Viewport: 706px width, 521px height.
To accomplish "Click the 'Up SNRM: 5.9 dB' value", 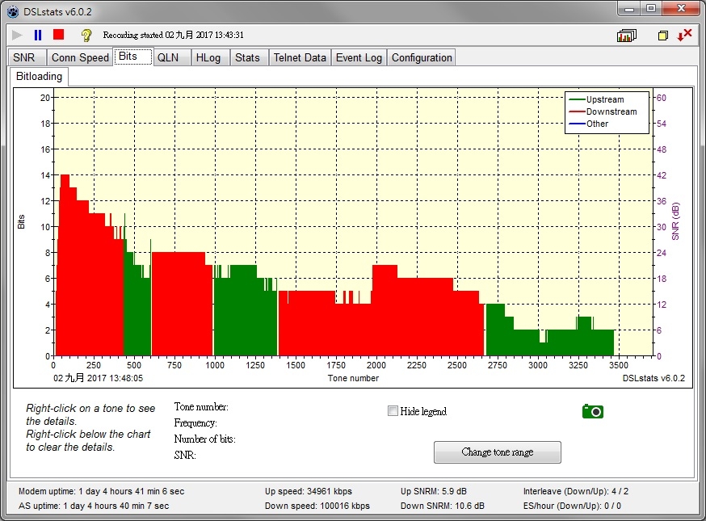I will [x=434, y=491].
